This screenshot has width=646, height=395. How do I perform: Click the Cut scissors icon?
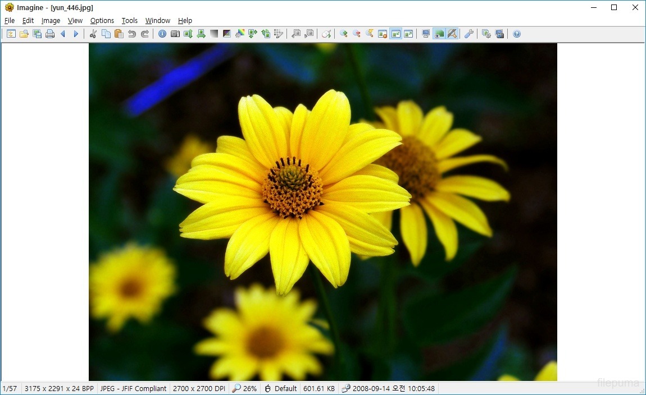click(x=93, y=34)
